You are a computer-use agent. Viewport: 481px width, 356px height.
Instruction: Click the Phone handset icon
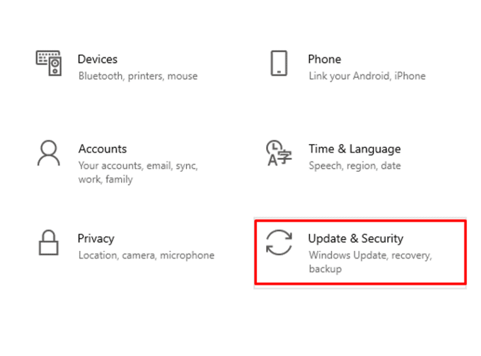279,63
